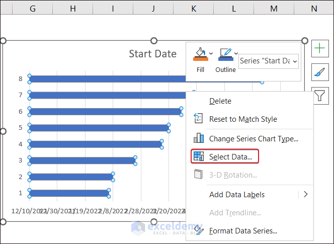
Task: Click the Start Date chart title
Action: (152, 54)
